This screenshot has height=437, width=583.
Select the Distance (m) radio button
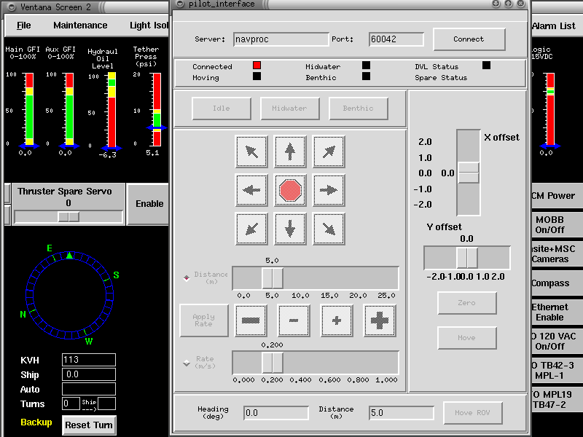coord(187,278)
